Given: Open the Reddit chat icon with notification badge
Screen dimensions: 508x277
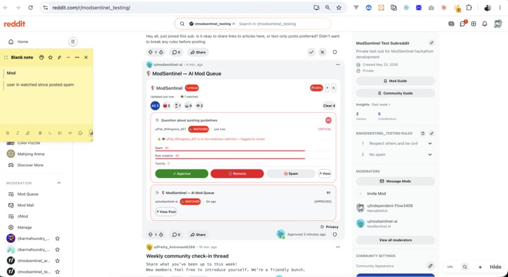Looking at the screenshot, I should 463,24.
